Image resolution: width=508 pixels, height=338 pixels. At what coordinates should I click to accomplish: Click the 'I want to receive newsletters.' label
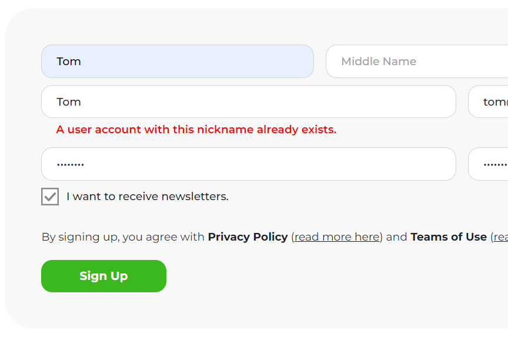coord(148,197)
